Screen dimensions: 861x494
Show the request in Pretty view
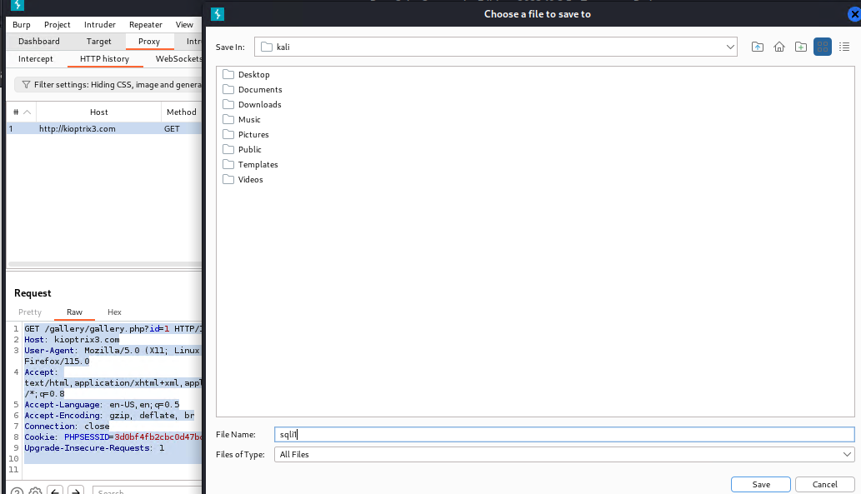(x=30, y=312)
